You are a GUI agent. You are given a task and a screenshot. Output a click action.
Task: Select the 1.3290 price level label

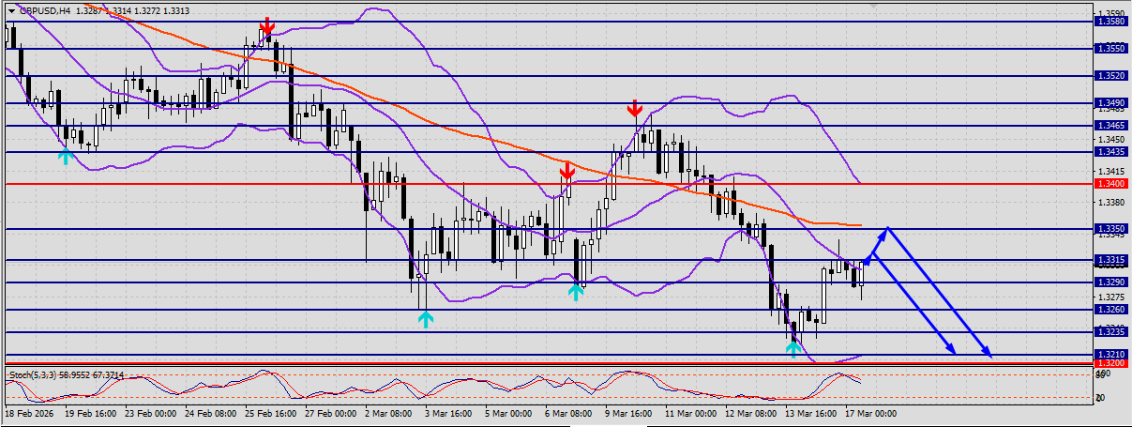click(x=1109, y=282)
